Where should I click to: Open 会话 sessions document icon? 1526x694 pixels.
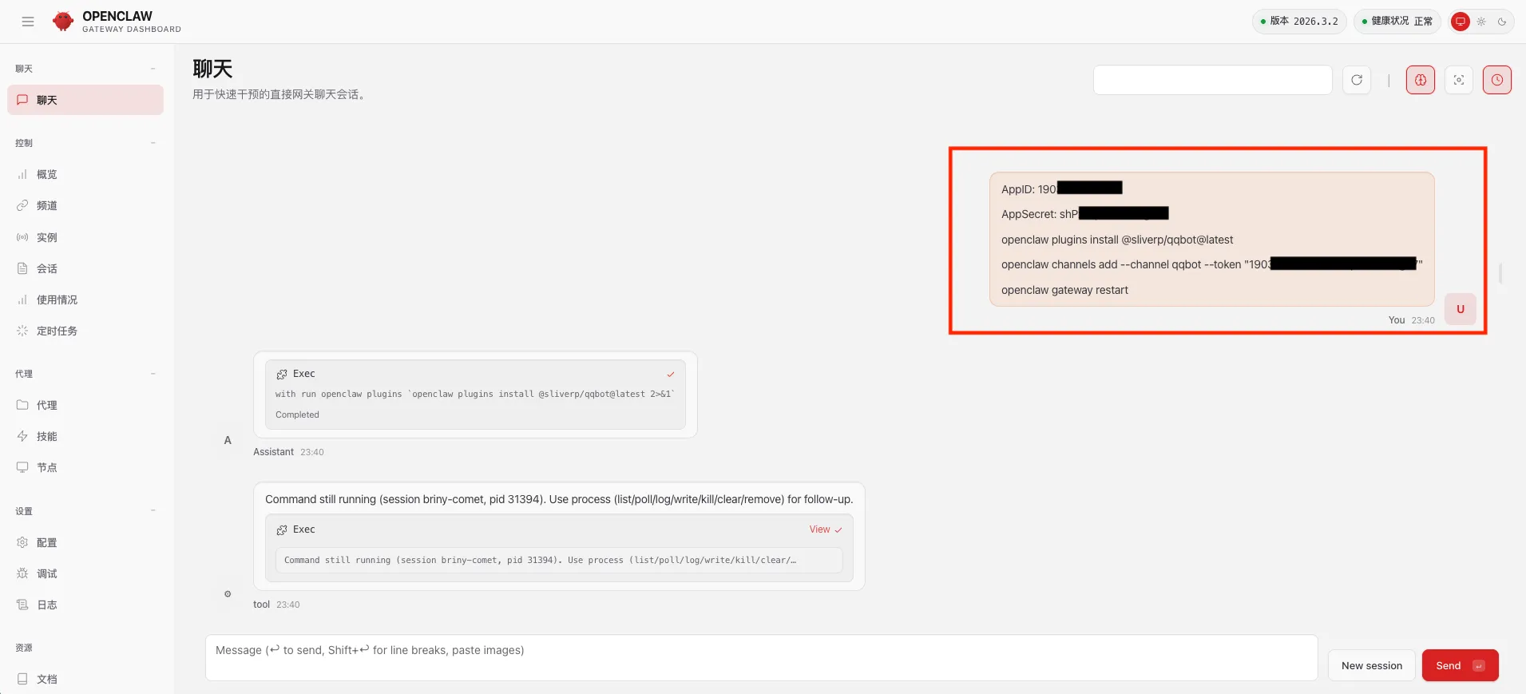pyautogui.click(x=22, y=268)
